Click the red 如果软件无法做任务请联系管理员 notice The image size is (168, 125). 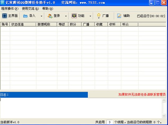pos(142,95)
